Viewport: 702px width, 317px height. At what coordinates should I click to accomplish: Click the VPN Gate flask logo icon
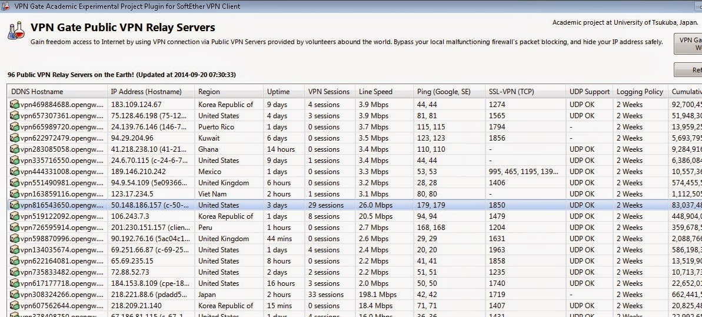coord(16,31)
